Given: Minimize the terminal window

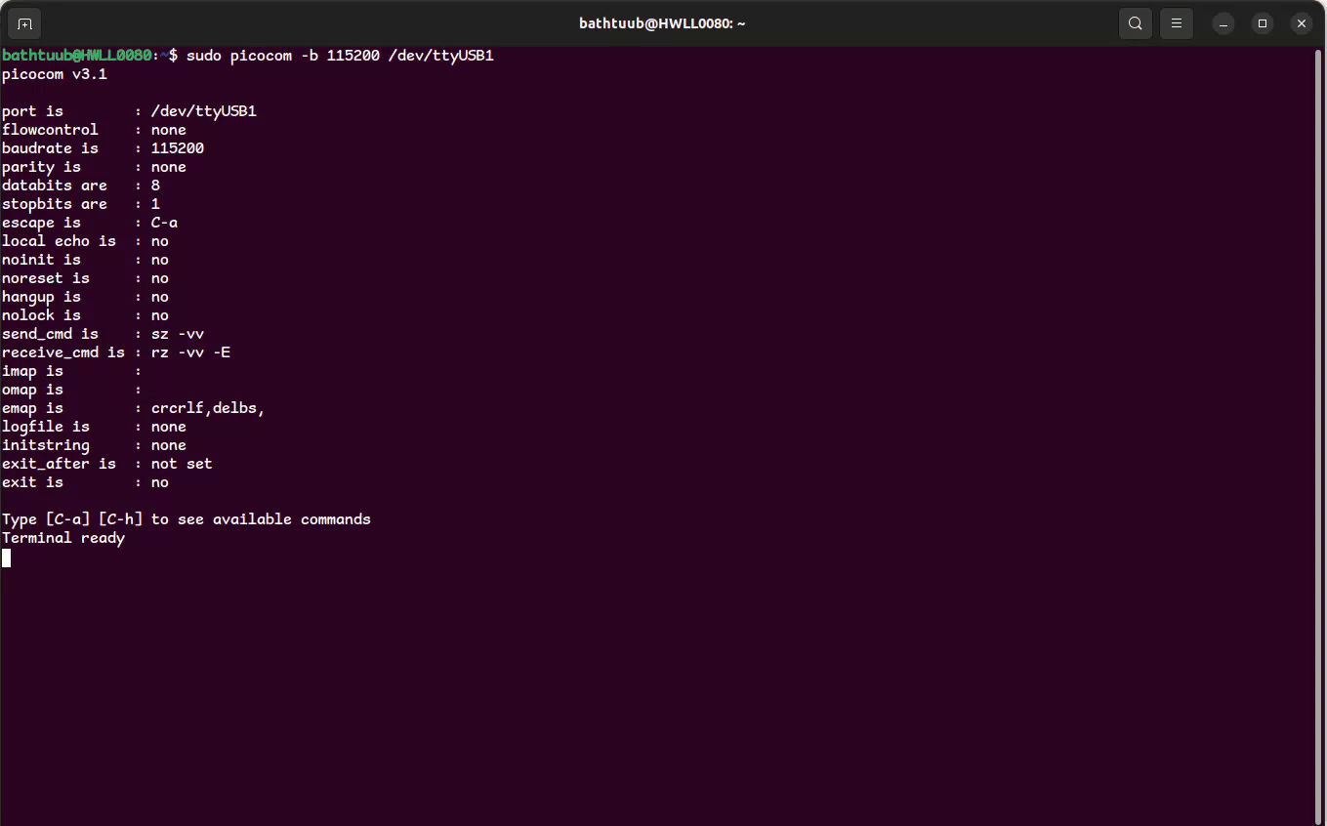Looking at the screenshot, I should 1223,23.
